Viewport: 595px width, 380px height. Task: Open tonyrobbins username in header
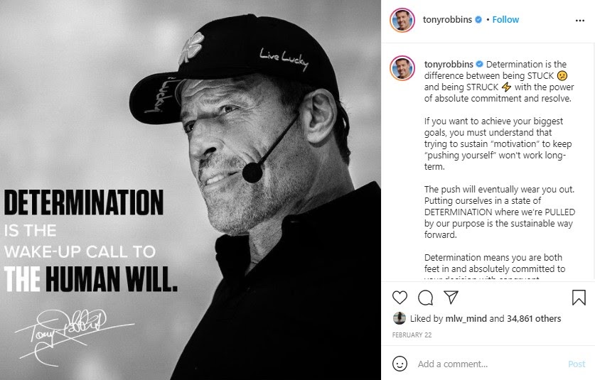point(444,20)
